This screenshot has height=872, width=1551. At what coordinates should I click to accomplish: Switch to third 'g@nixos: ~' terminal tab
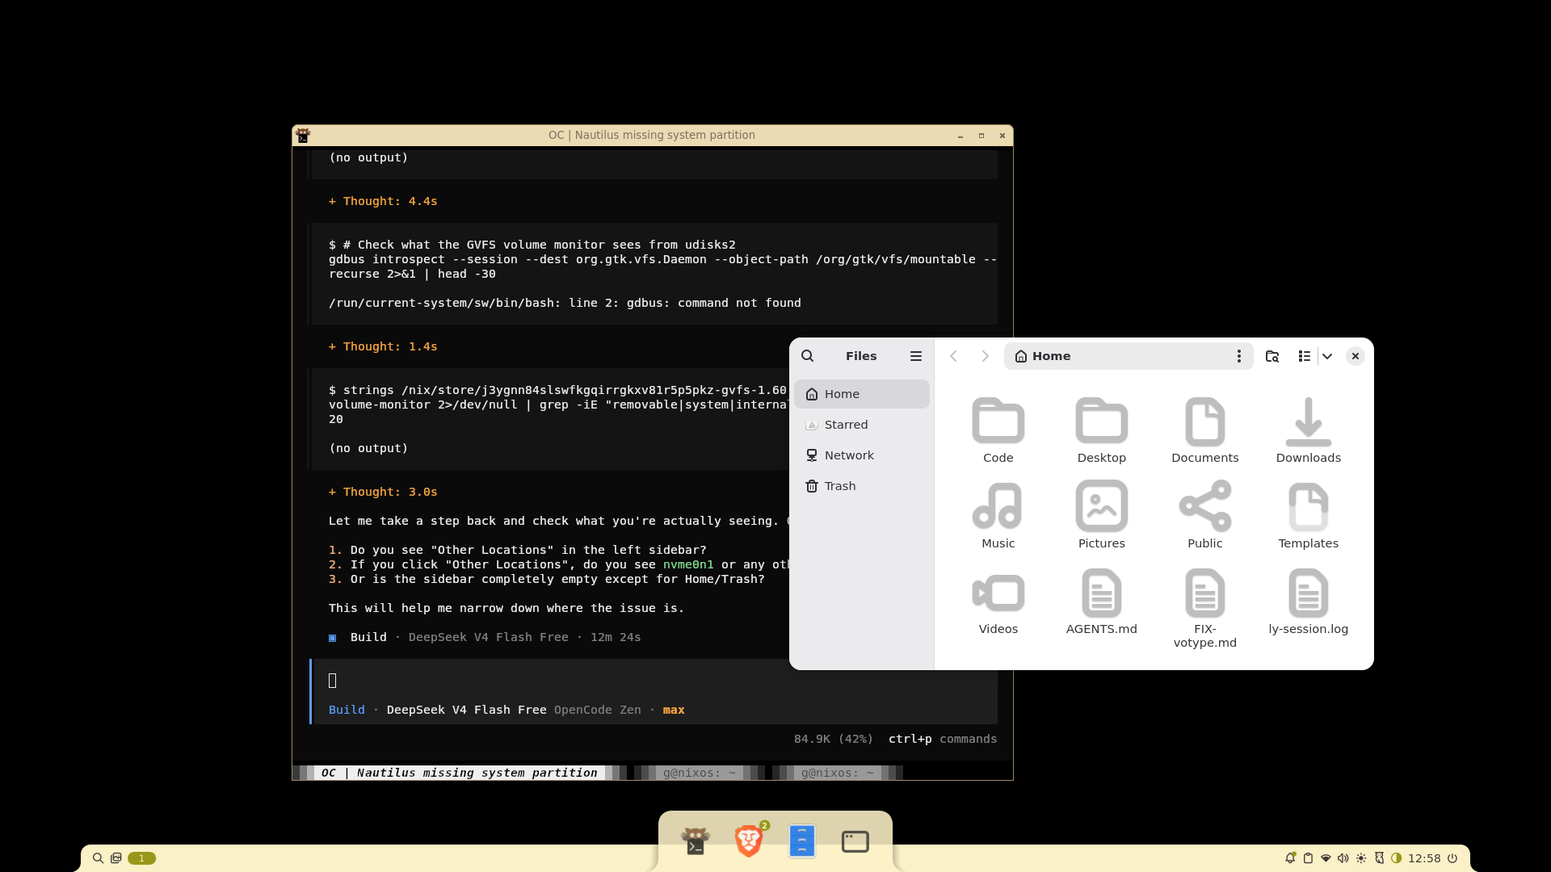click(x=837, y=773)
